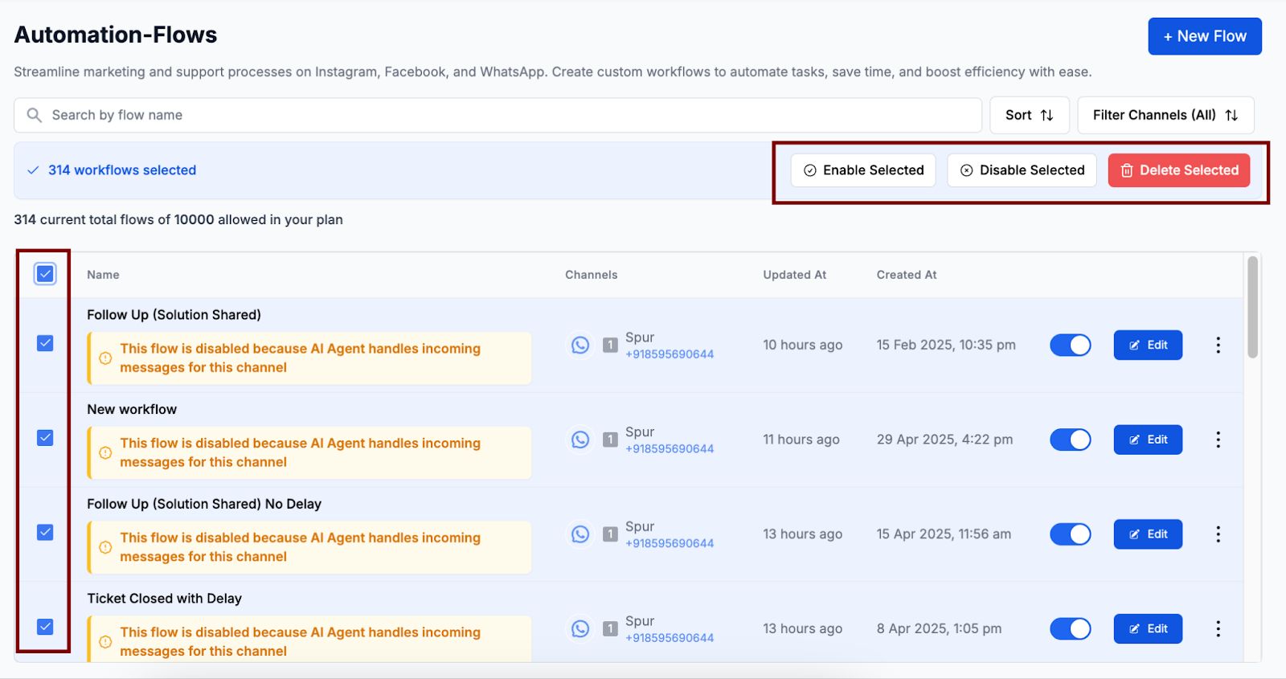1286x679 pixels.
Task: Toggle off the Follow Up (Solution Shared) flow
Action: (1070, 345)
